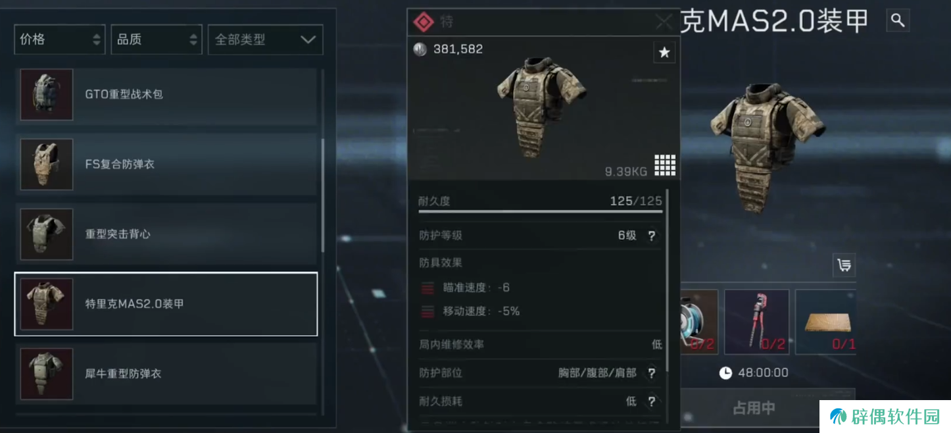Select 犀牛重型防弹衣 in the item list
This screenshot has height=433, width=951.
point(166,374)
